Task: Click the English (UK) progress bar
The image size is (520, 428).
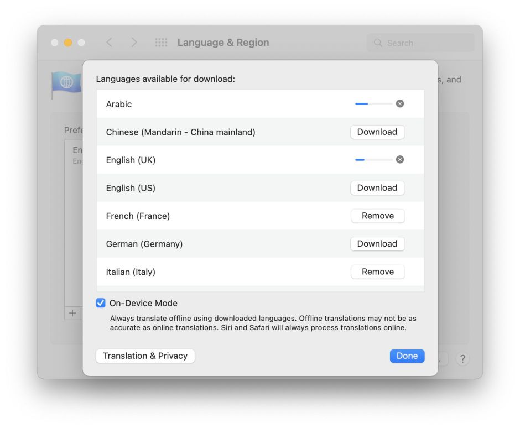Action: point(373,159)
